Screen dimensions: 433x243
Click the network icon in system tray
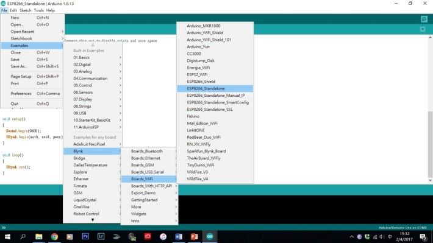(374, 237)
